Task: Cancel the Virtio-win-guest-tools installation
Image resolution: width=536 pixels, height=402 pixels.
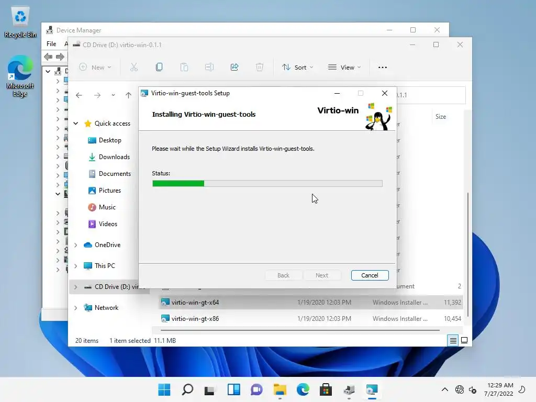Action: click(x=370, y=275)
